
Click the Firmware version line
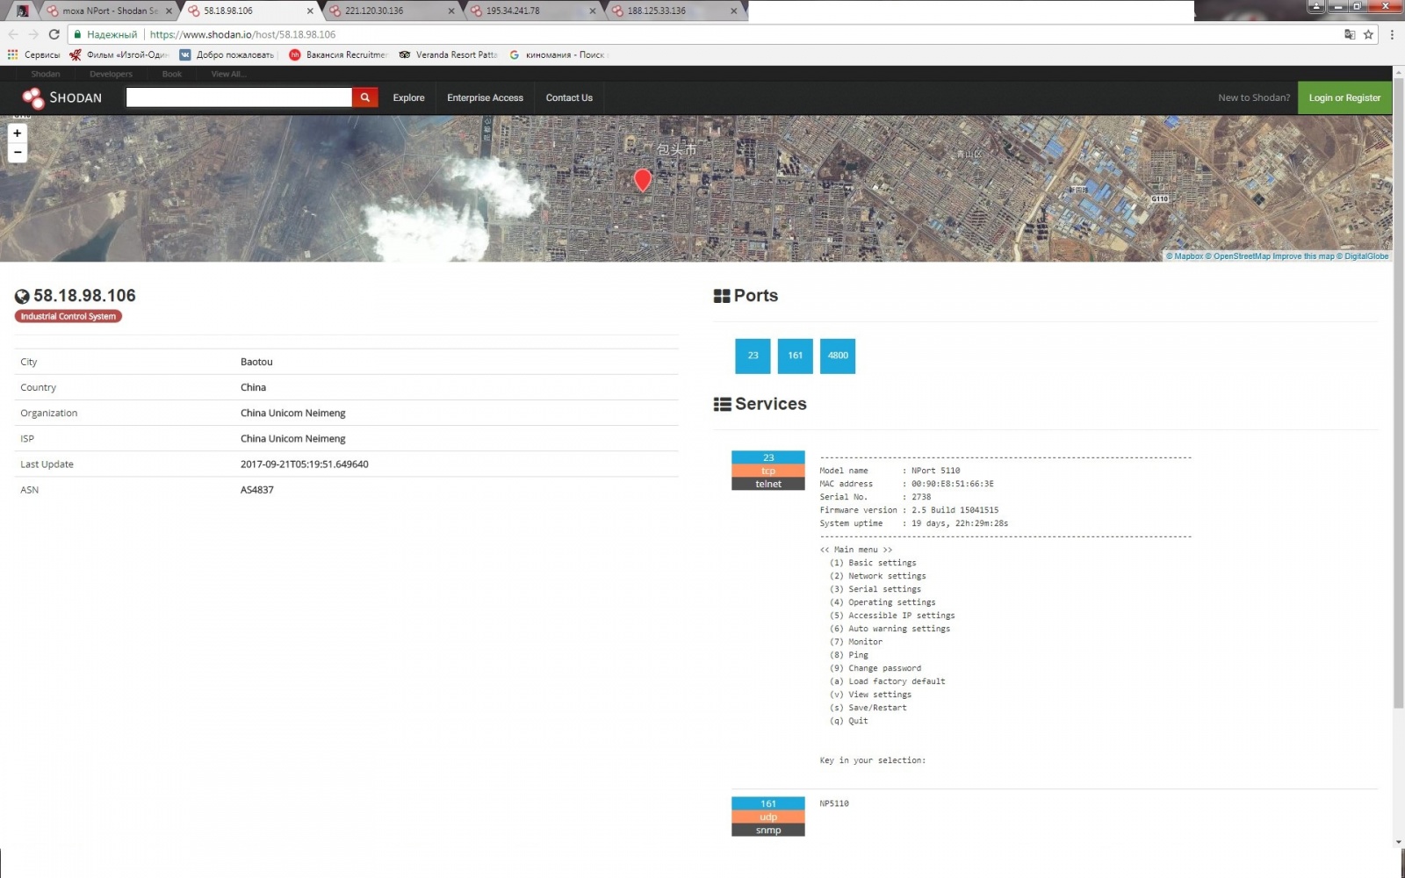(909, 510)
